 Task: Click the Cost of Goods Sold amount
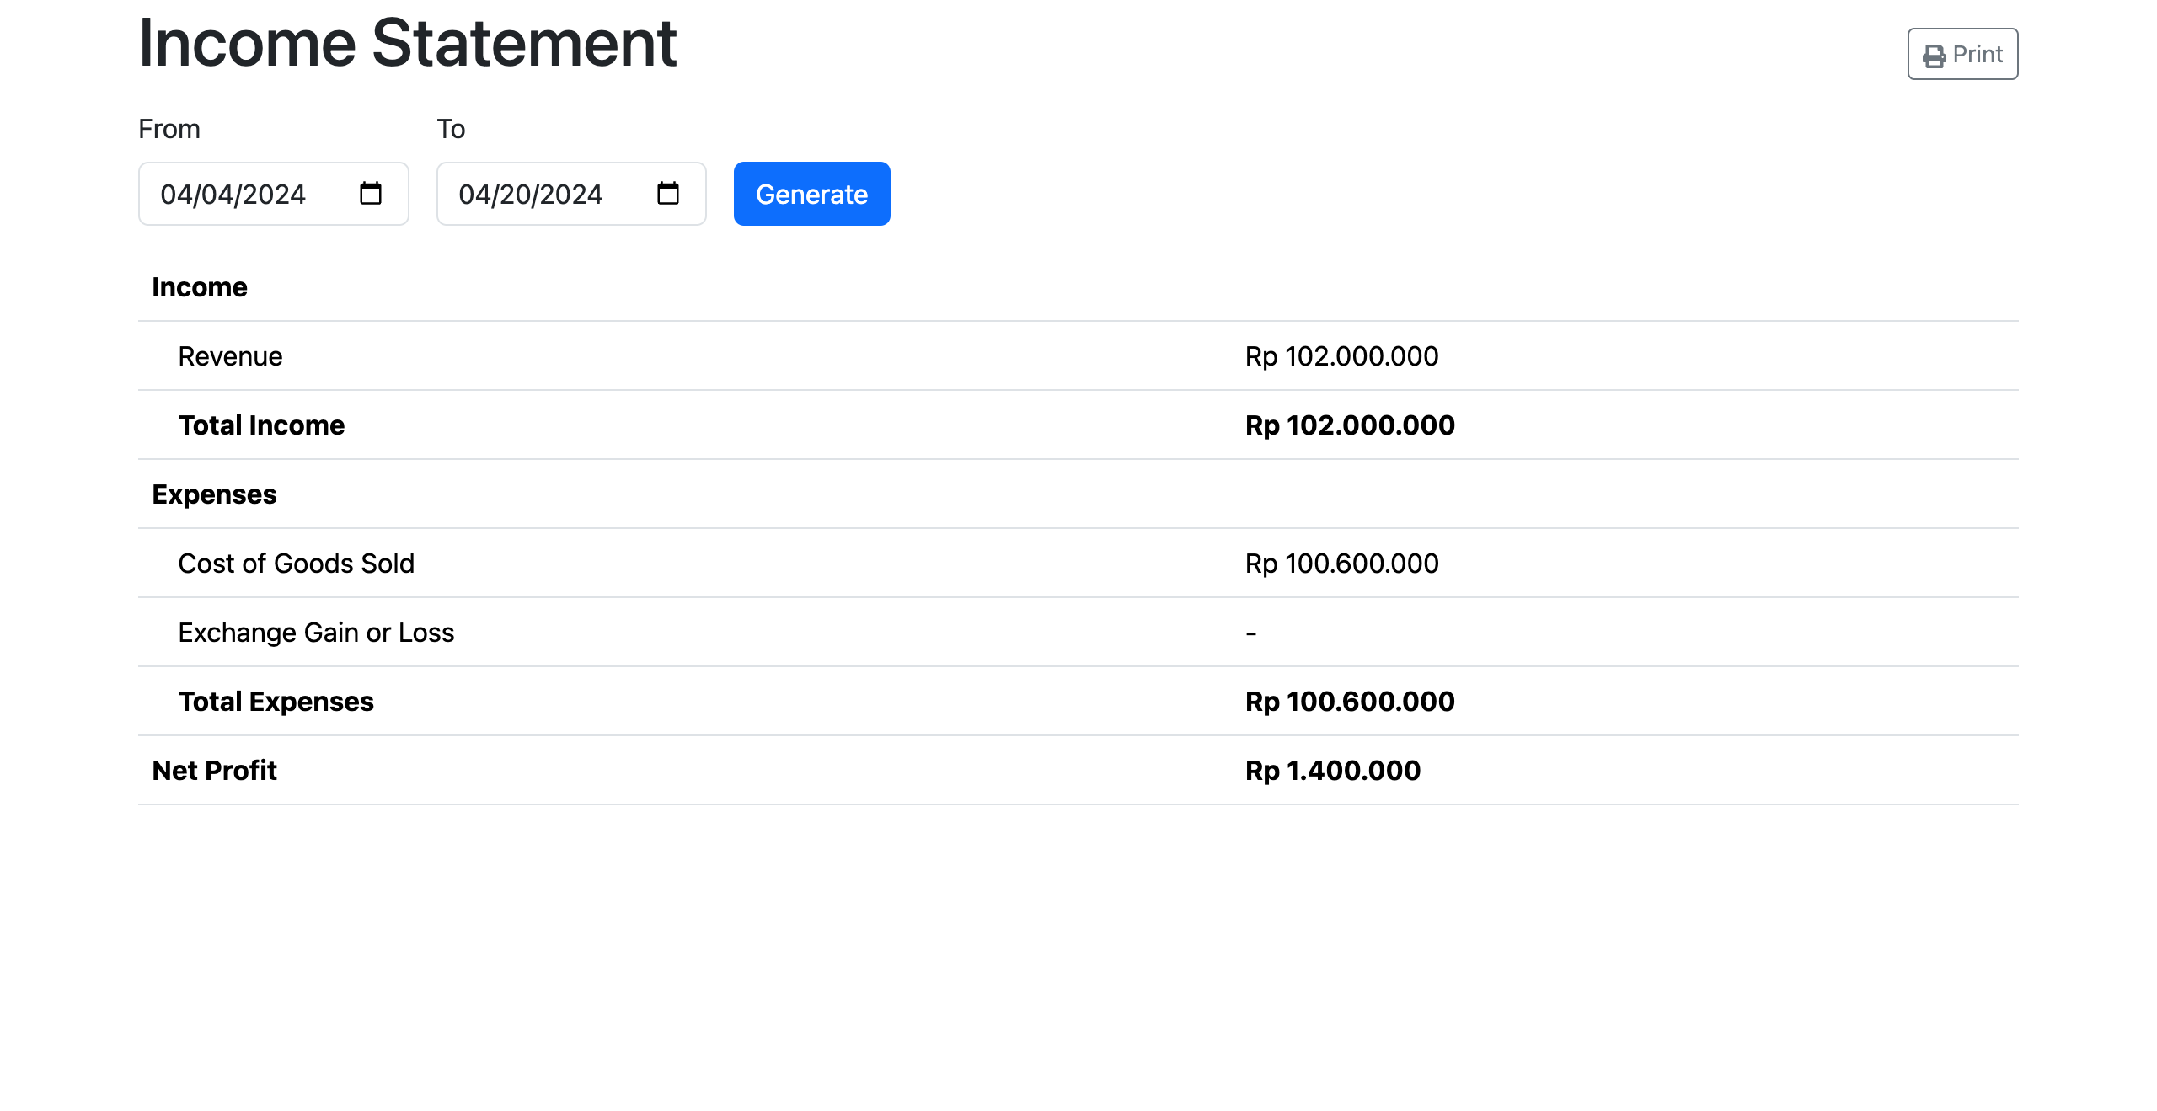[x=1341, y=564]
